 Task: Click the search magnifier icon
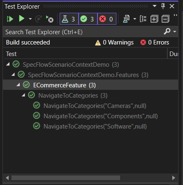pyautogui.click(x=167, y=31)
